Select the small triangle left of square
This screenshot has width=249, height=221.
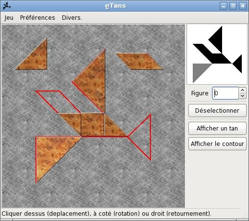[74, 121]
